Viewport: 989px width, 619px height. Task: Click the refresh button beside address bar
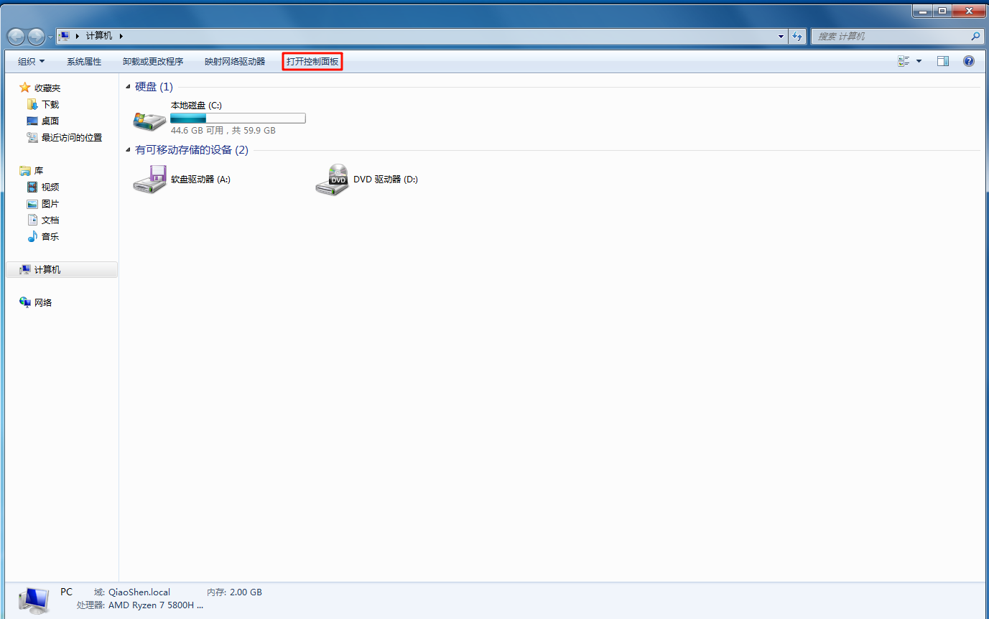tap(797, 37)
